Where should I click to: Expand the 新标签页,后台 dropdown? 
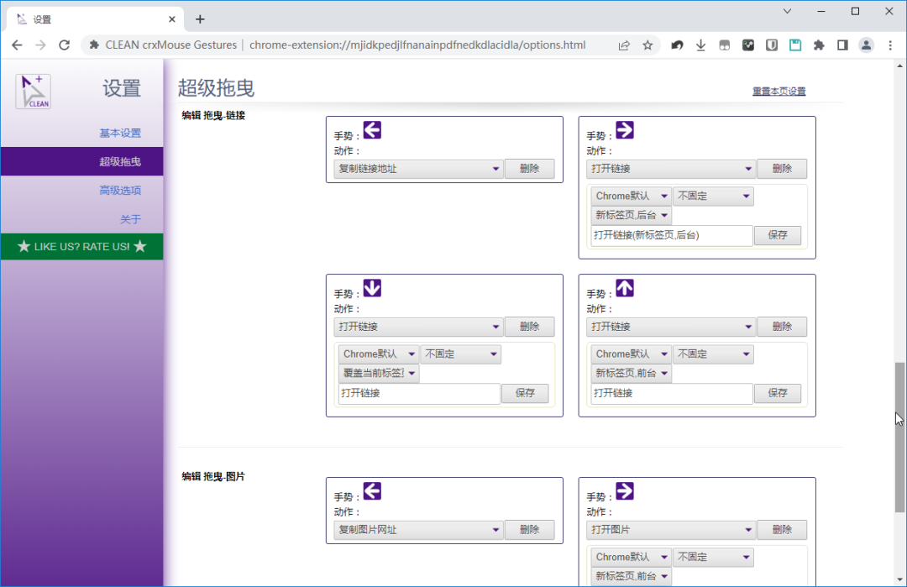tap(632, 216)
